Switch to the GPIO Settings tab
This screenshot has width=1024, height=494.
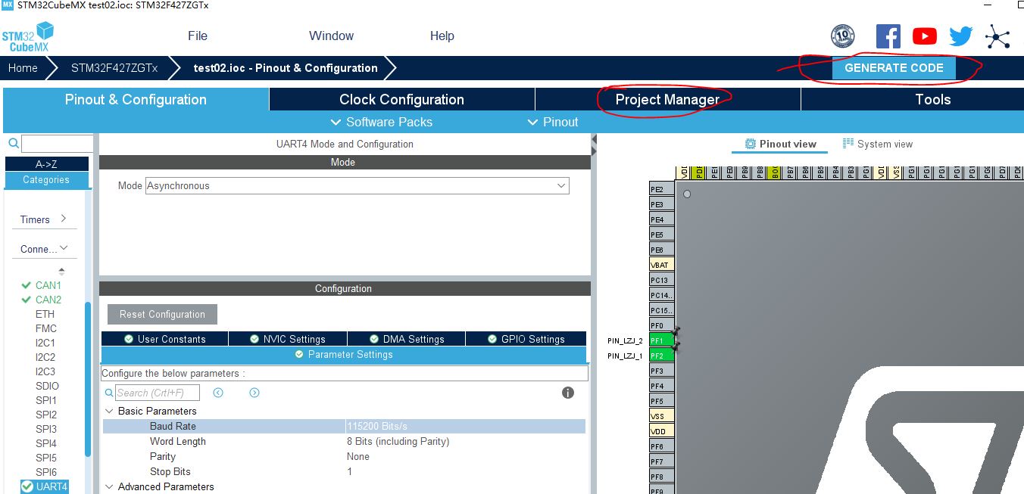click(526, 339)
